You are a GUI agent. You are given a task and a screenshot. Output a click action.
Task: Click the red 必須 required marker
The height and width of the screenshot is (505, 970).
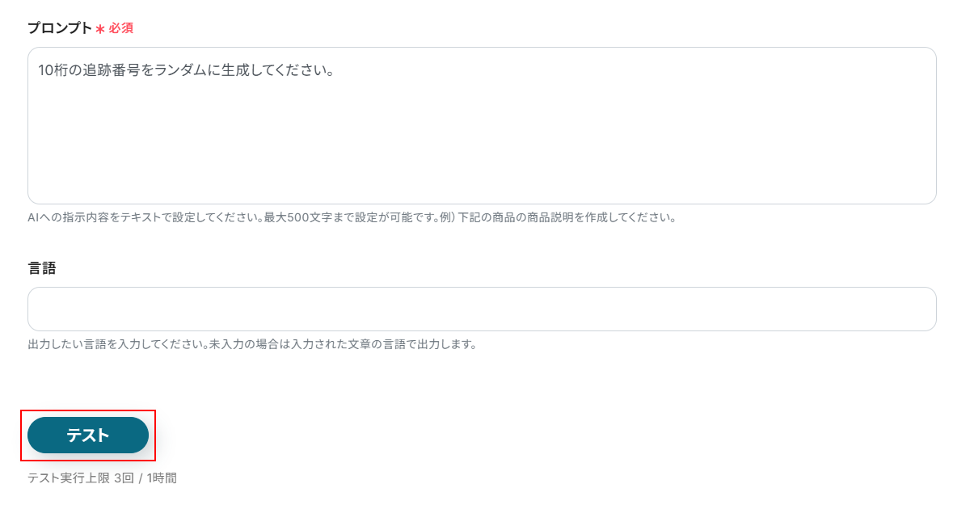(x=121, y=28)
